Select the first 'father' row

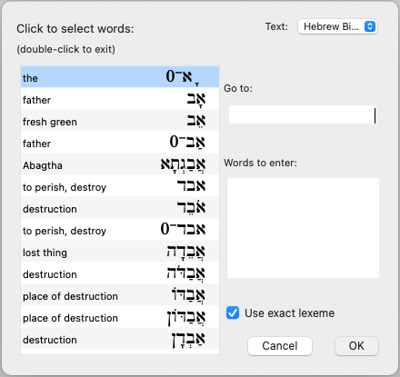click(x=120, y=99)
